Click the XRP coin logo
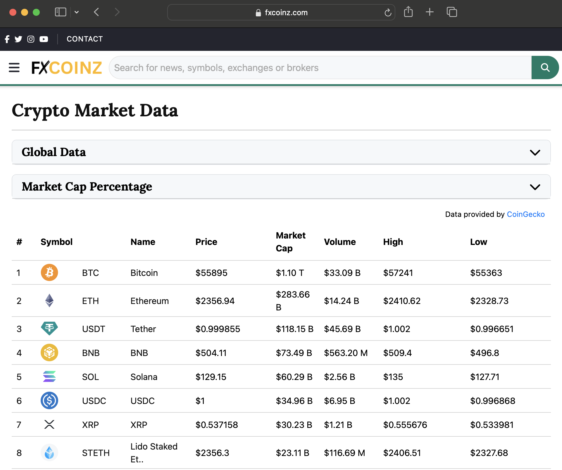The image size is (562, 470). 49,424
